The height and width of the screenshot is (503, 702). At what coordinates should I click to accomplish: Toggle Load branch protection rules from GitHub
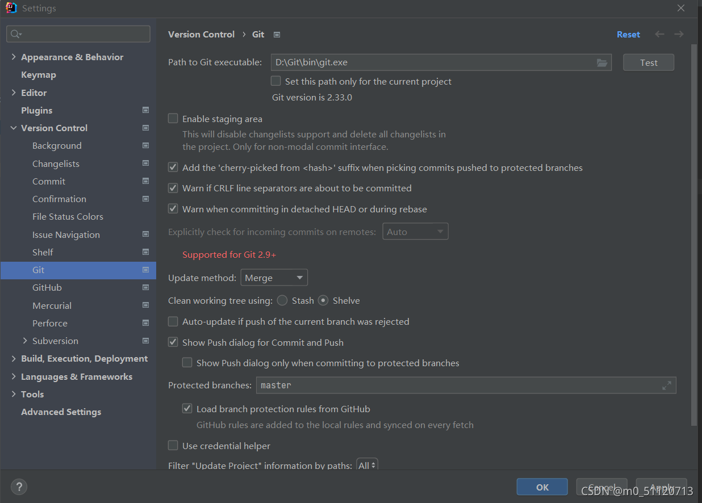[x=187, y=409]
